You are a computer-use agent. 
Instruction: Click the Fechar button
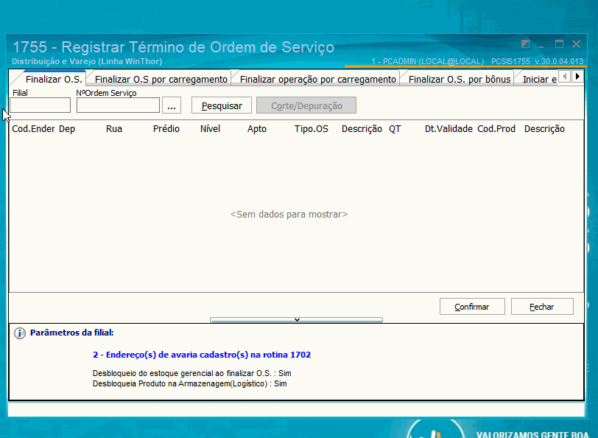pos(542,307)
